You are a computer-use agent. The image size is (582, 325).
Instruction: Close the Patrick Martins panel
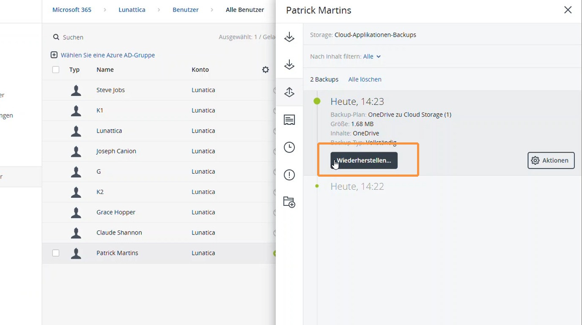coord(568,10)
